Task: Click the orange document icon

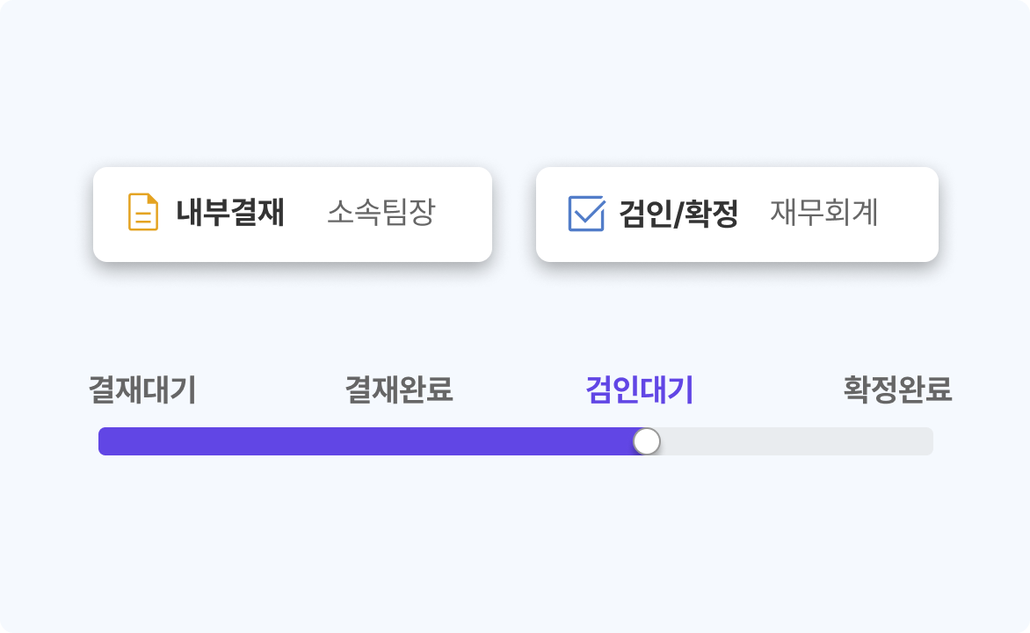Action: 143,213
